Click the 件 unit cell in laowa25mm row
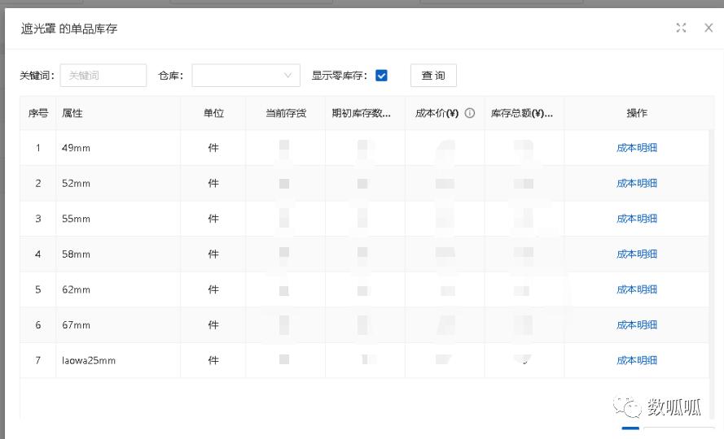 click(213, 361)
